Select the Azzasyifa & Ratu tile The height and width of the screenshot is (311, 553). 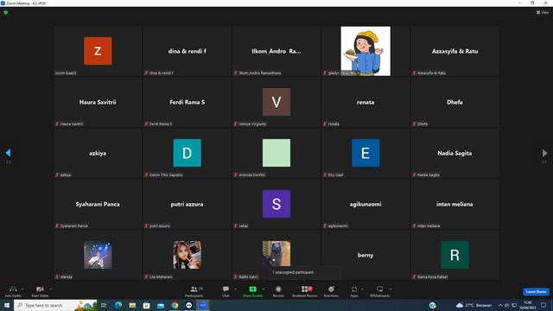[454, 51]
